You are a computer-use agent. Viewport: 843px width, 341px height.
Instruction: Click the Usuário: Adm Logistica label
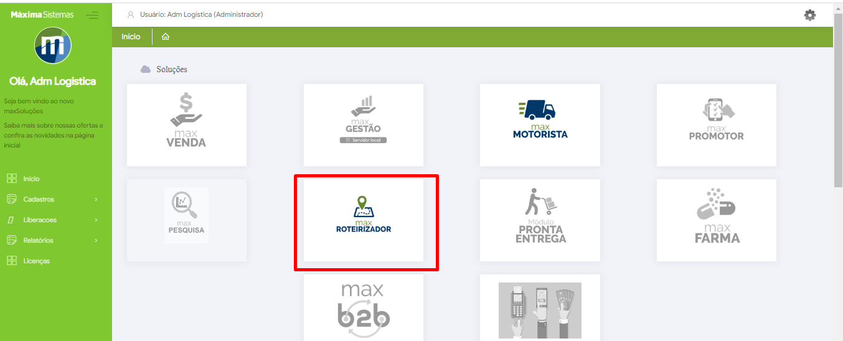[x=201, y=14]
